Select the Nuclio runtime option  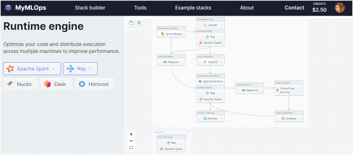coord(20,84)
